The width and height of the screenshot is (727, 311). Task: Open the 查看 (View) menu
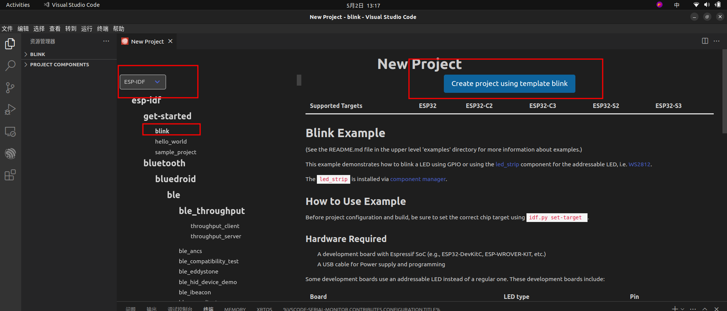[x=55, y=29]
